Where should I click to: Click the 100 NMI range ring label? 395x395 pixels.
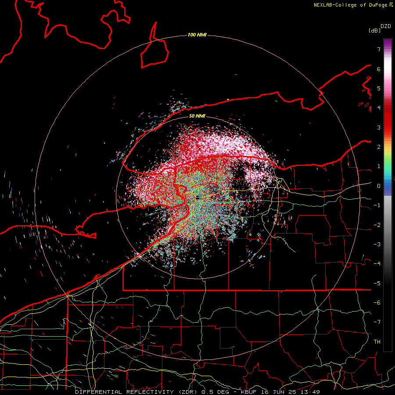tap(197, 35)
